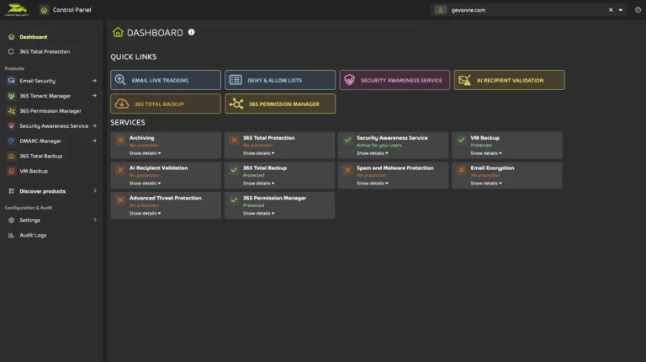The width and height of the screenshot is (646, 362).
Task: Open 365 Total Protection in the sidebar
Action: [x=45, y=51]
